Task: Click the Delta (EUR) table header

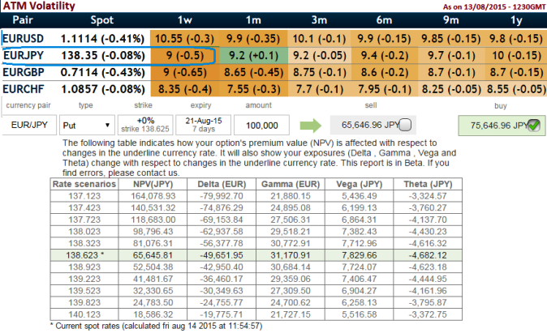Action: [222, 184]
